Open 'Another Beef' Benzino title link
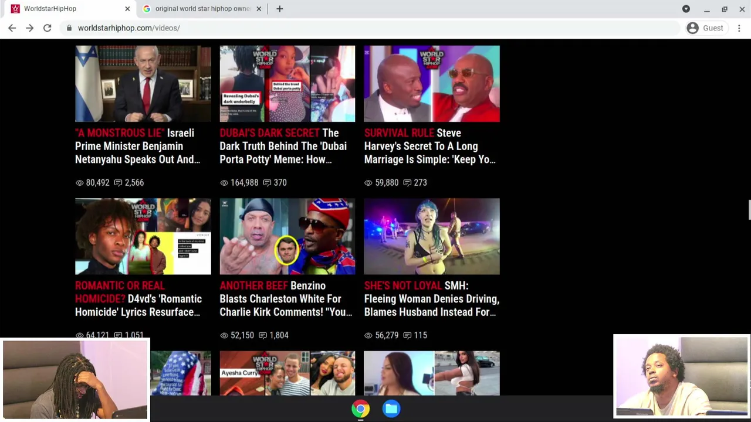This screenshot has height=422, width=751. pos(286,299)
